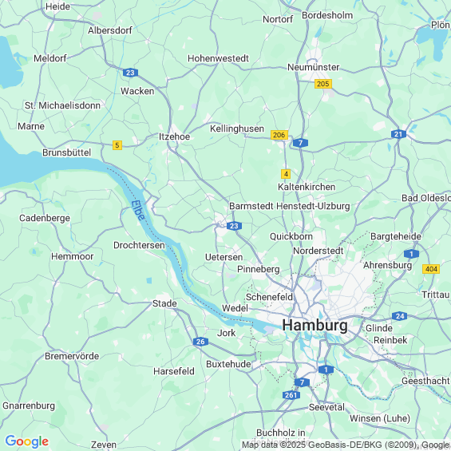Open the map data copyright notice
The width and height of the screenshot is (451, 451).
(346, 445)
